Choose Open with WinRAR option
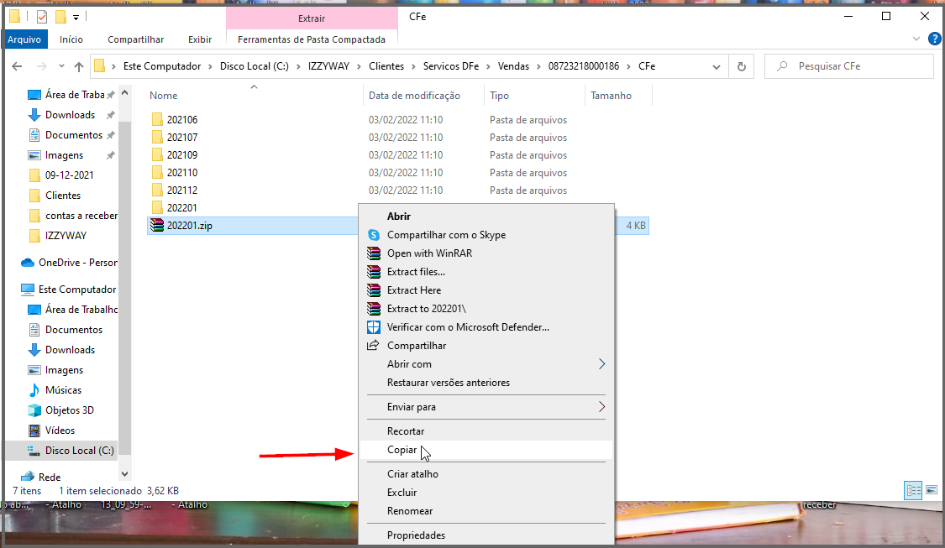945x548 pixels. click(x=429, y=253)
